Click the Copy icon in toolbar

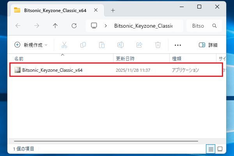[83, 45]
